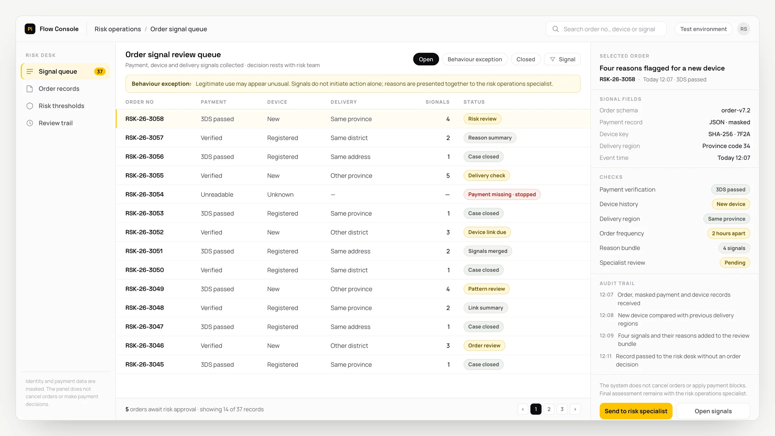
Task: Click the 3DS passed check pill
Action: 730,190
